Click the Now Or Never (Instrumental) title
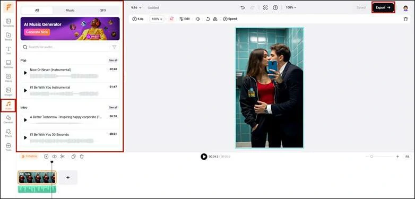 [50, 70]
